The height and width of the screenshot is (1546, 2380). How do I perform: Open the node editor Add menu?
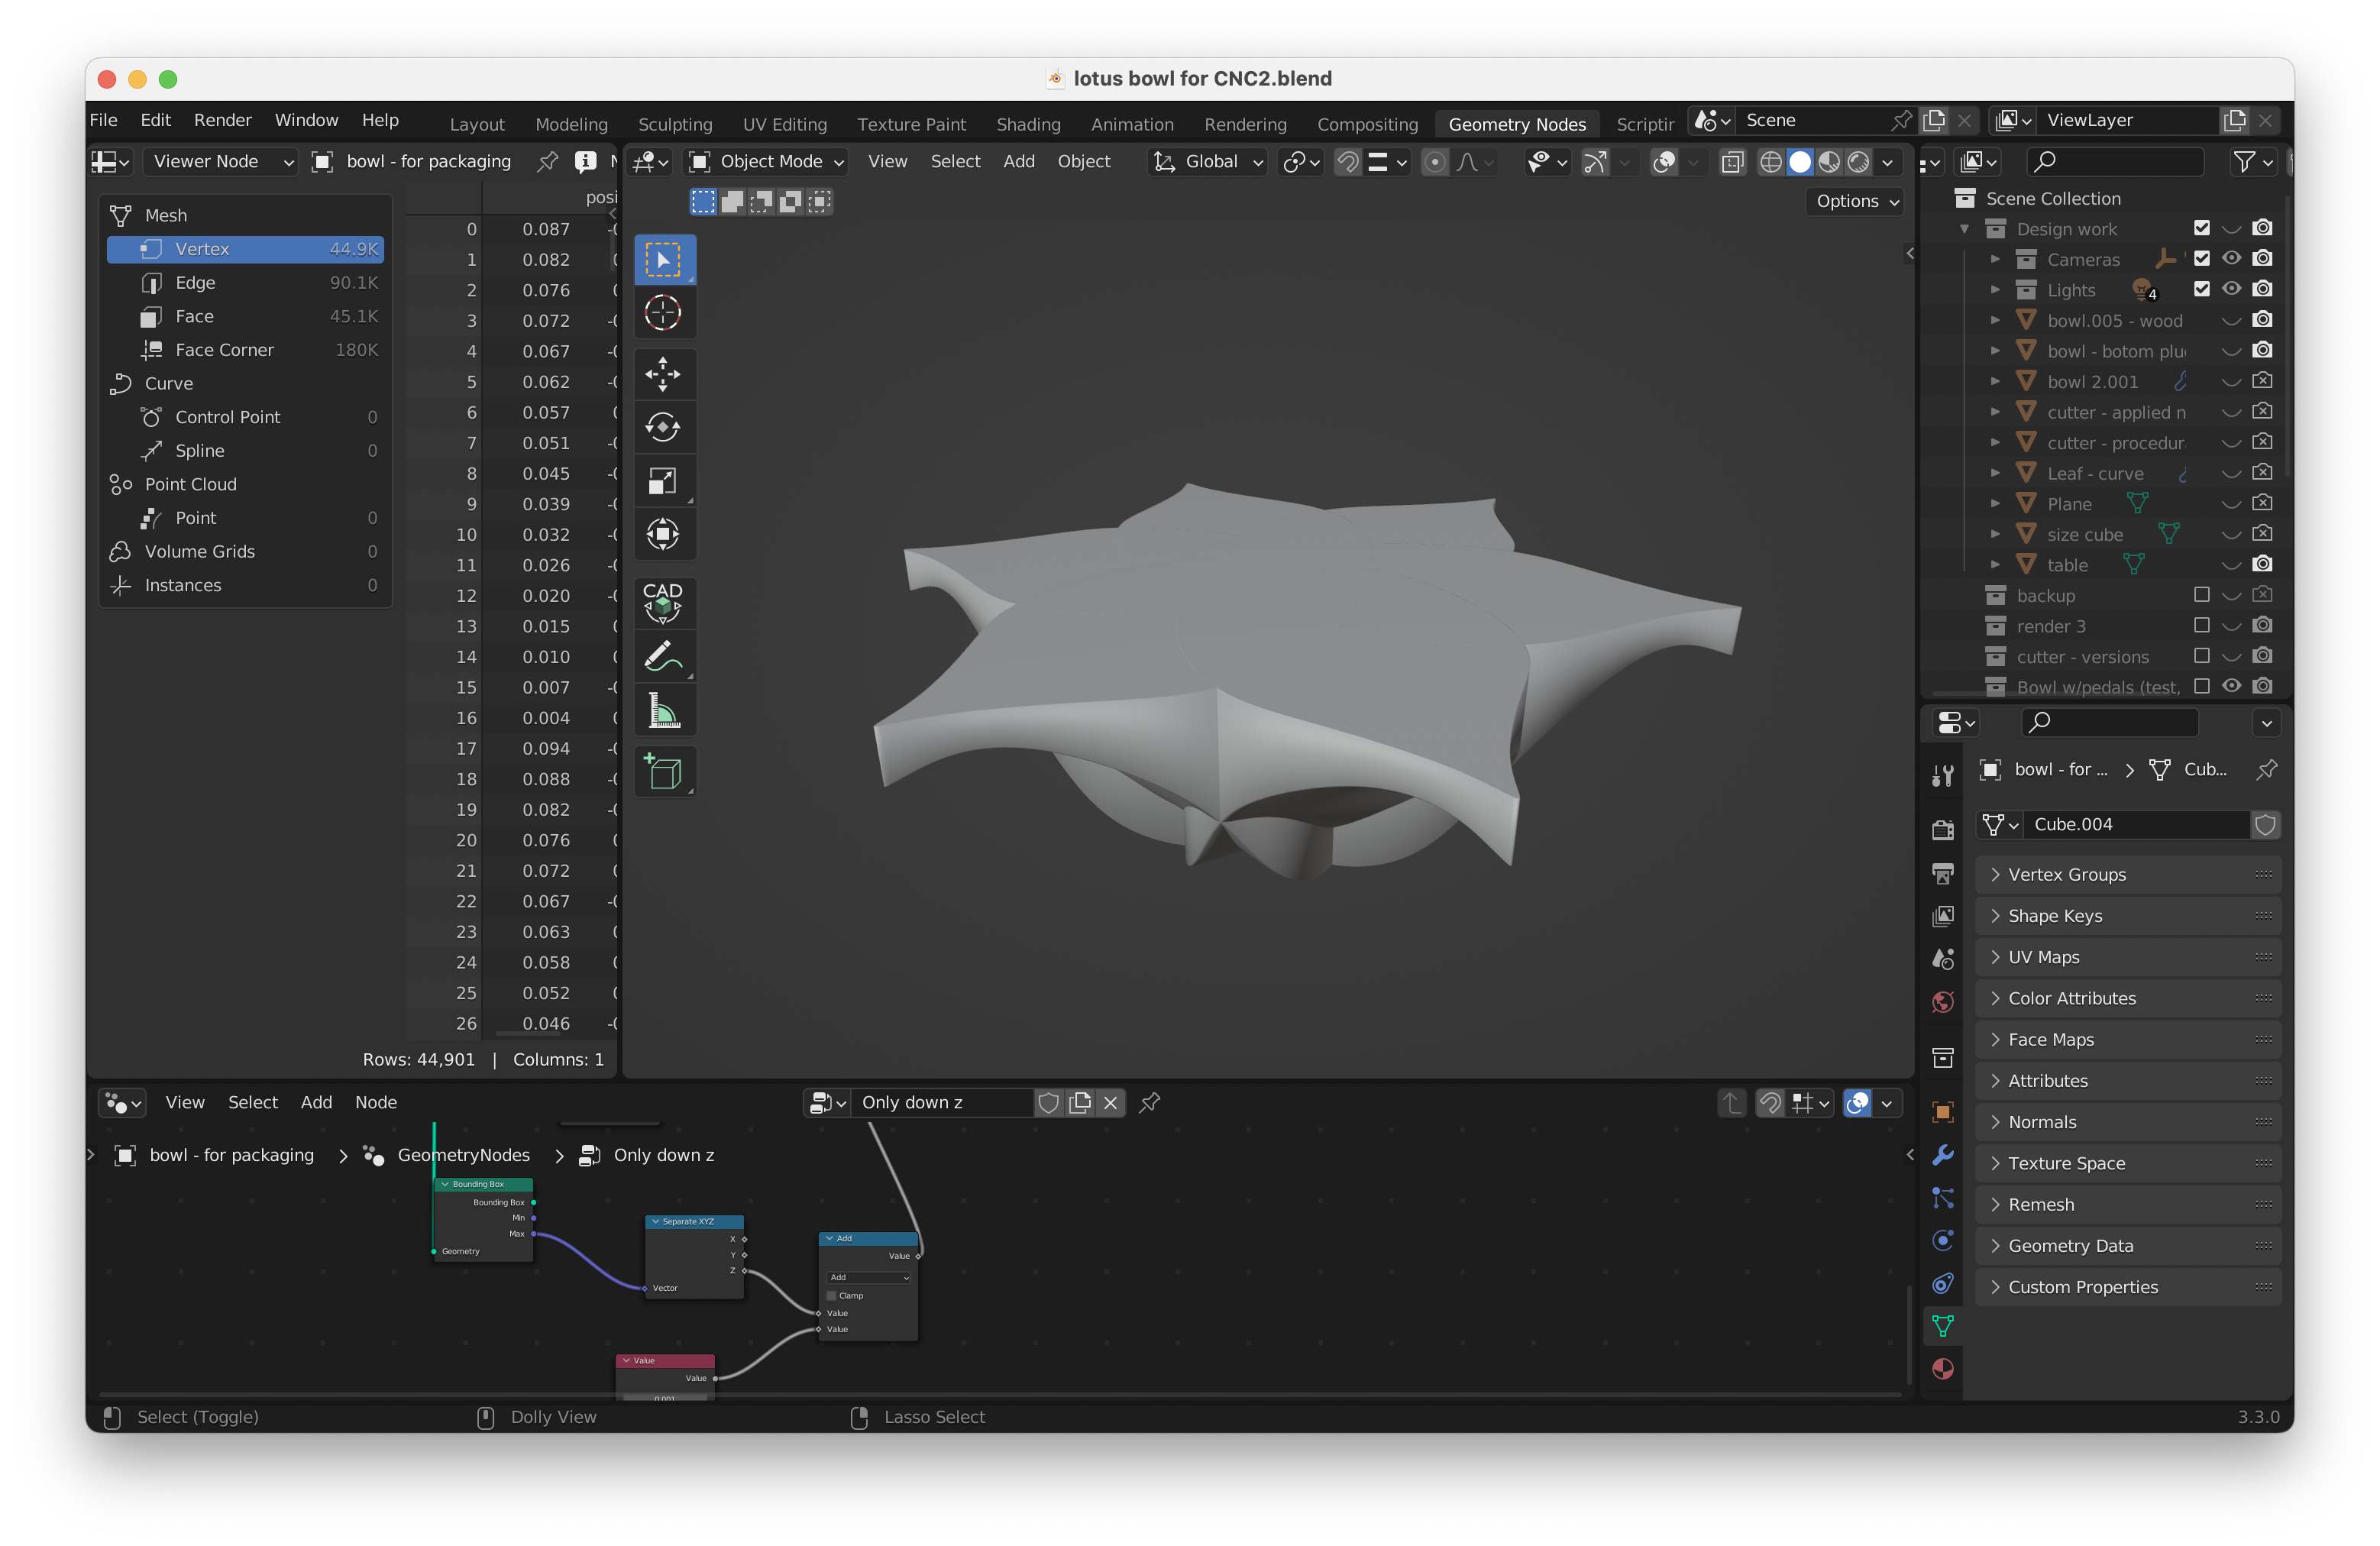tap(316, 1102)
